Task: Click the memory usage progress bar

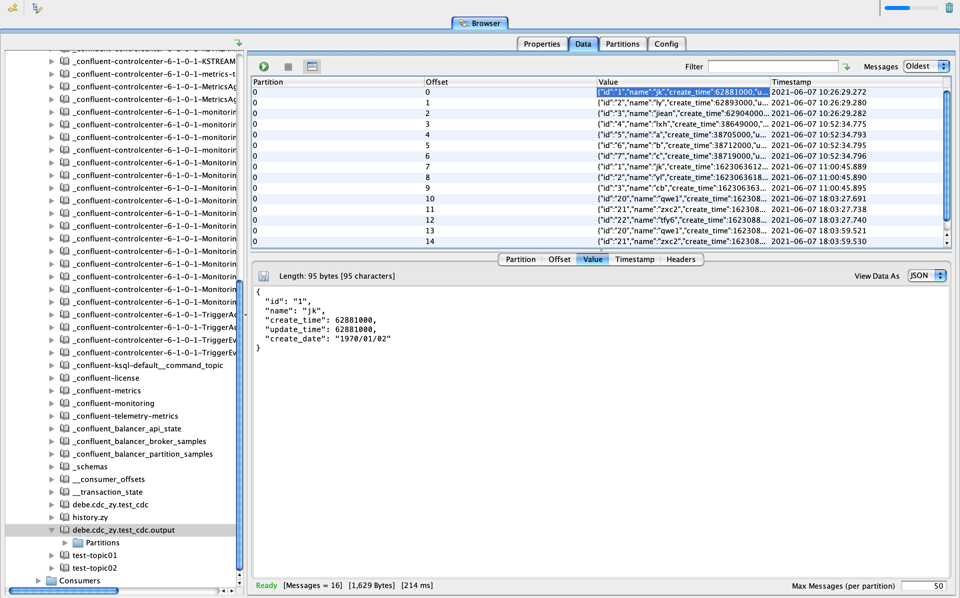Action: (x=911, y=8)
